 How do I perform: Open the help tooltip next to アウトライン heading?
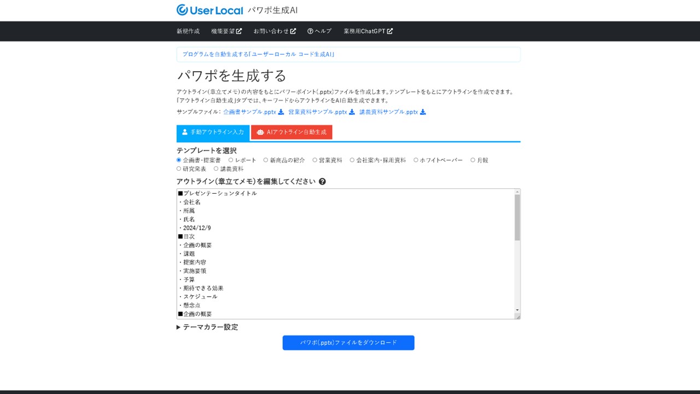(x=322, y=181)
